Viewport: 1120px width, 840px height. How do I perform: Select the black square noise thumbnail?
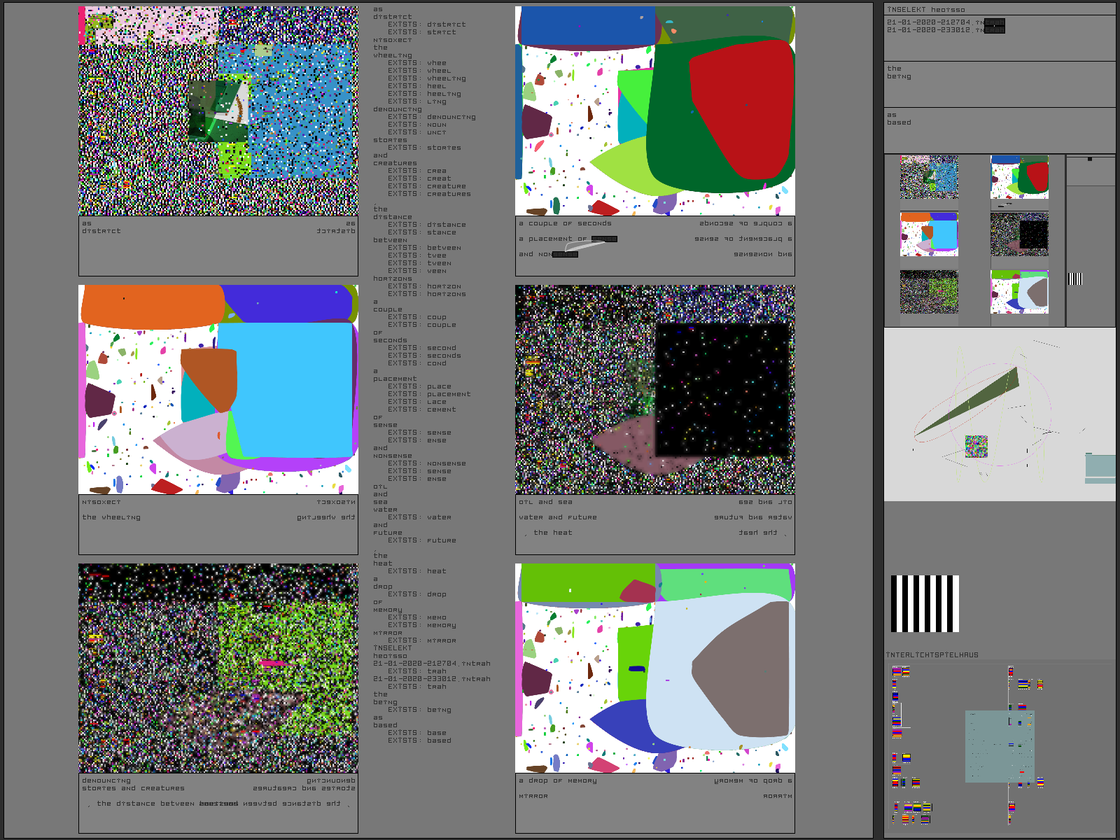[1019, 234]
